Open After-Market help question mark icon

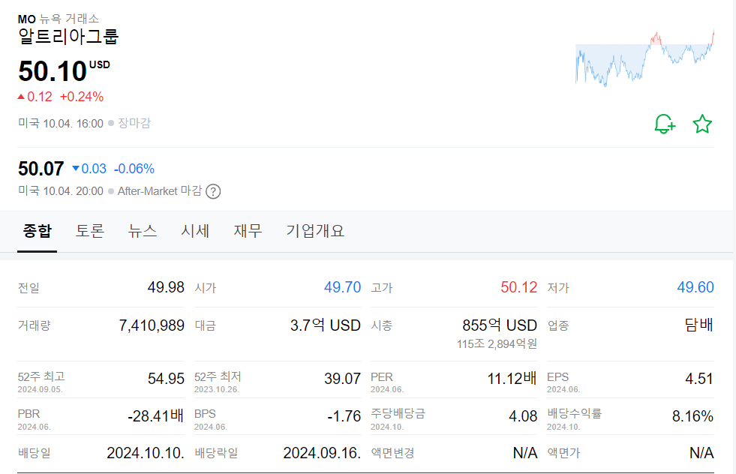coord(213,191)
